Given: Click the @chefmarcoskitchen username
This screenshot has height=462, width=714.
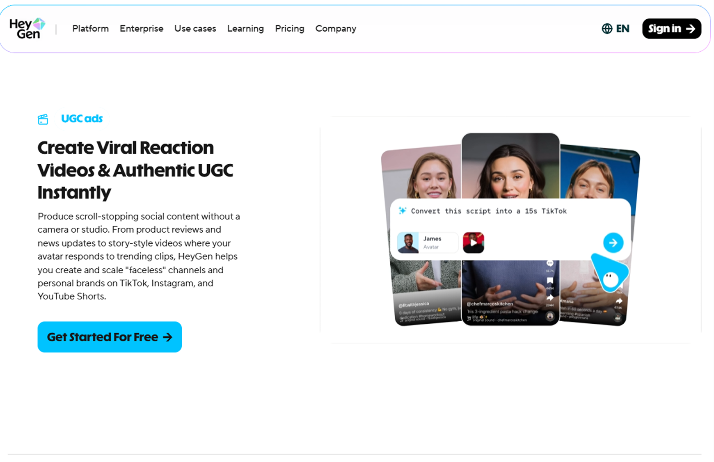Looking at the screenshot, I should pyautogui.click(x=490, y=304).
